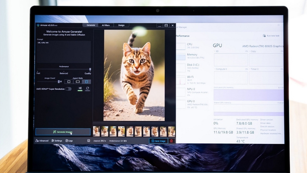The height and width of the screenshot is (173, 307).
Task: Click the '7.8/8.0 GB' dedicated memory value
Action: pos(244,123)
